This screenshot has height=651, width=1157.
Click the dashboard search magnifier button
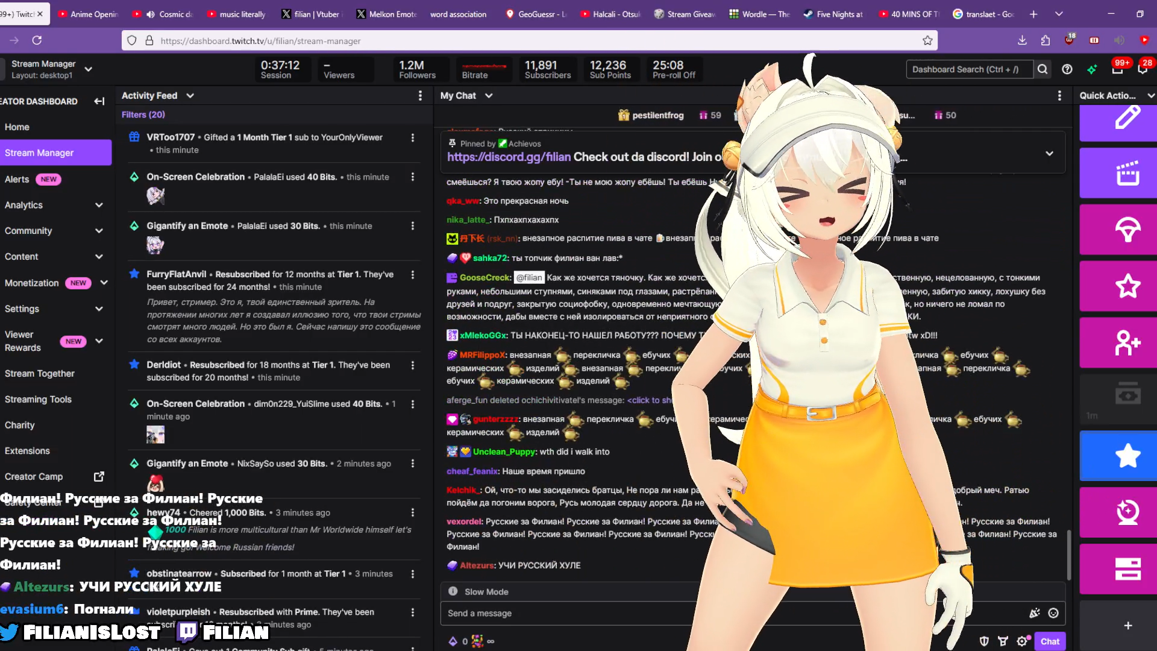(1043, 69)
